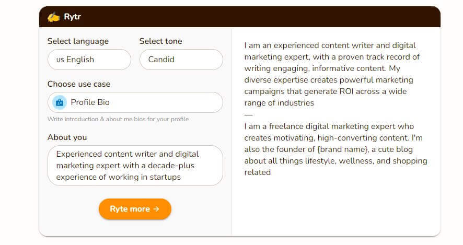The image size is (463, 245).
Task: Click the separator dash between generated bios
Action: click(249, 114)
